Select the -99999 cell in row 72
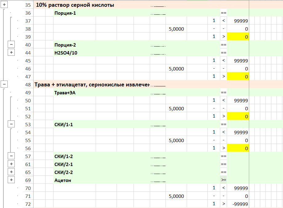The image size is (283, 208). pyautogui.click(x=238, y=204)
